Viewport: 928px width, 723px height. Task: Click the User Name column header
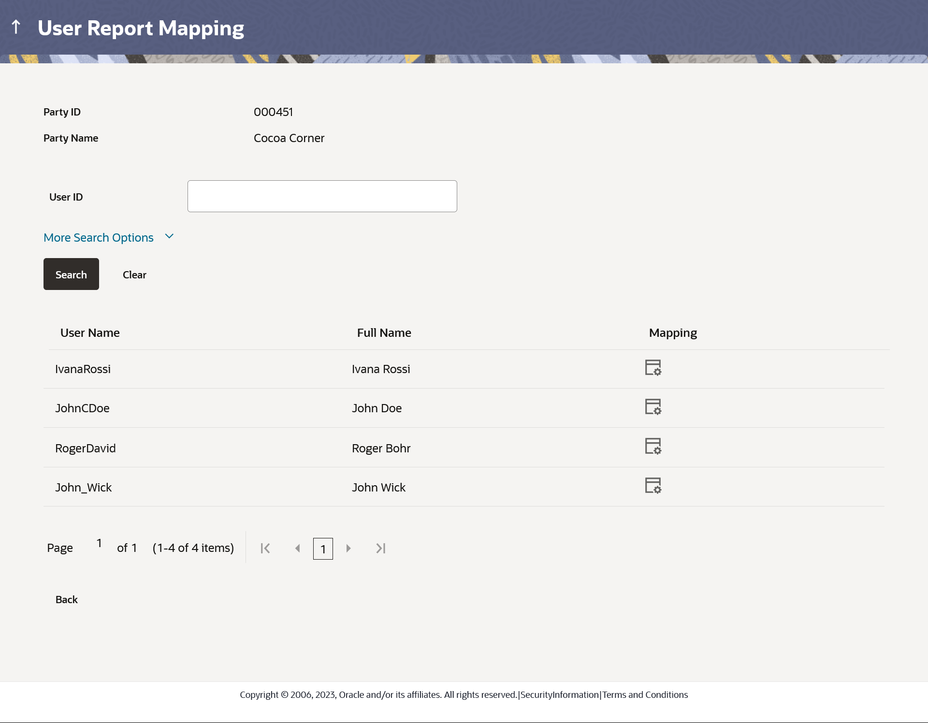90,333
